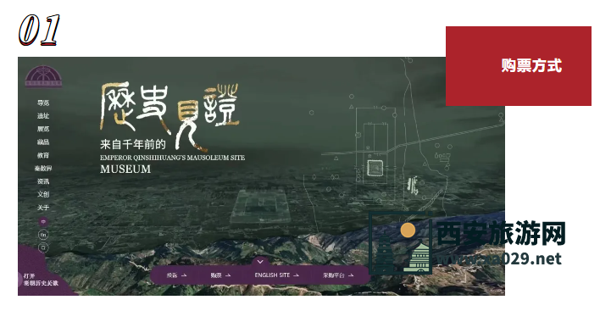The height and width of the screenshot is (311, 600).
Task: Open the 藏品 menu item
Action: (x=43, y=142)
